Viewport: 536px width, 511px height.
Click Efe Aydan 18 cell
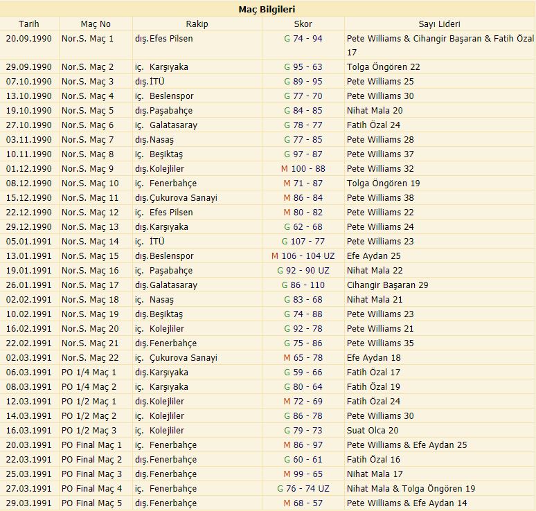(374, 357)
